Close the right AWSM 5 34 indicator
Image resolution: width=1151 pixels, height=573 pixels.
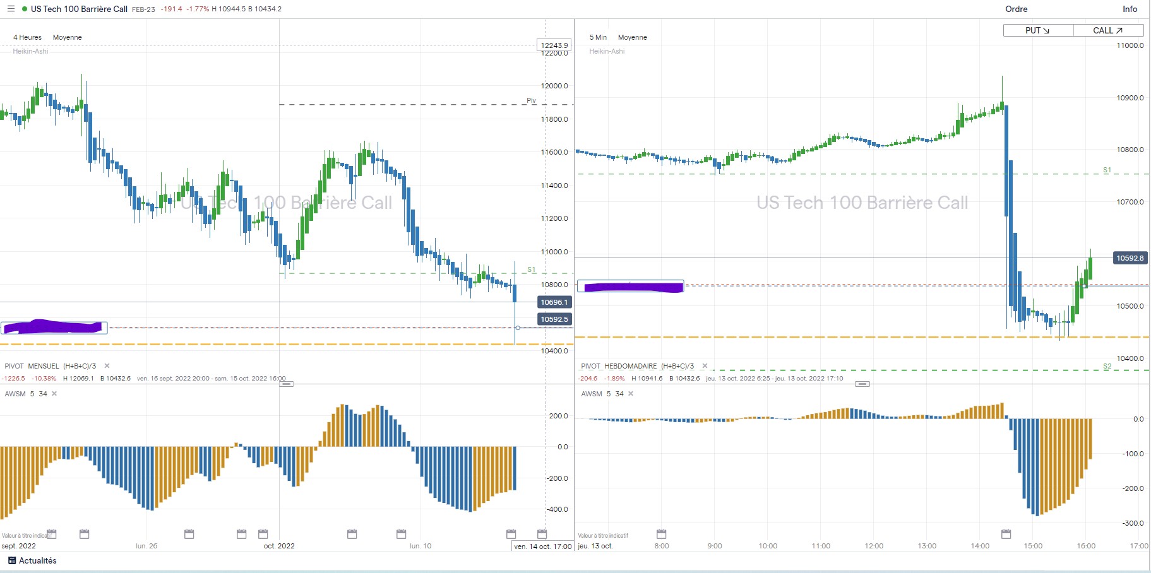tap(630, 394)
